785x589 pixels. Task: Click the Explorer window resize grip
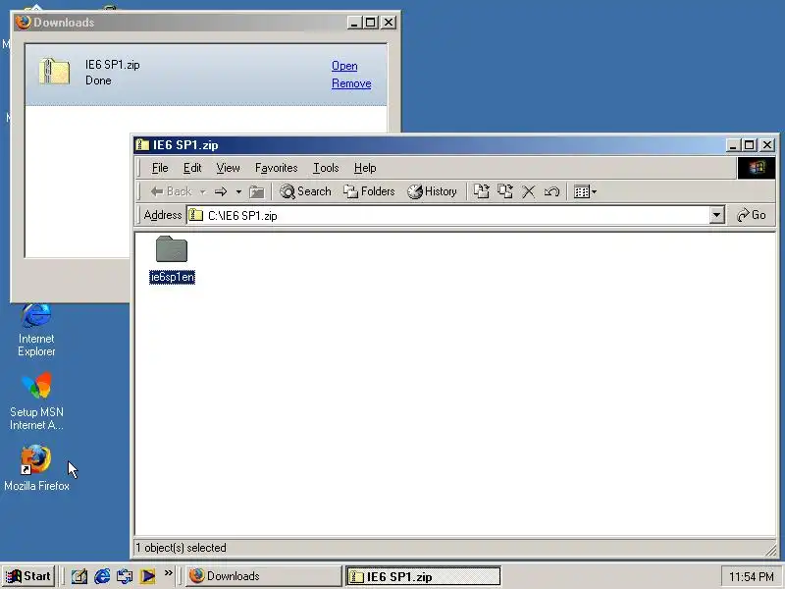[770, 550]
